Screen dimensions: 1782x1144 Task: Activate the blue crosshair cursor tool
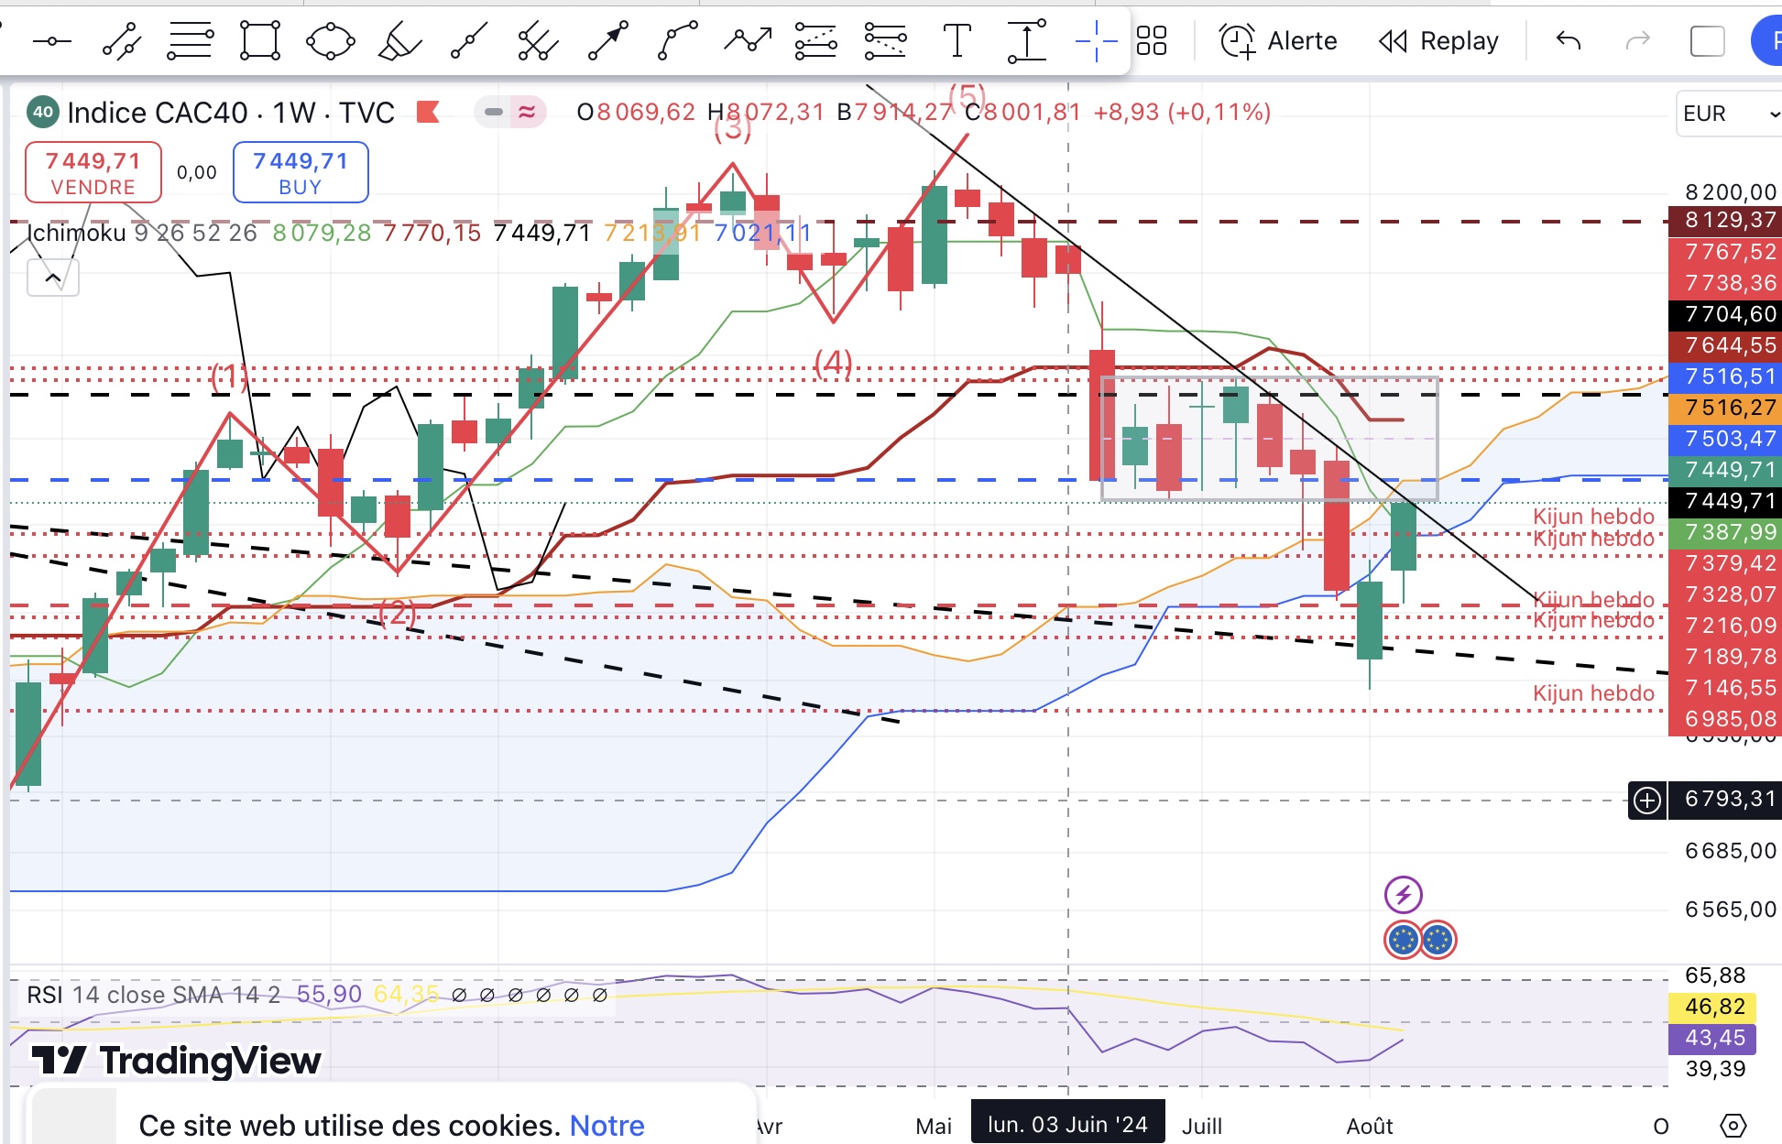tap(1096, 41)
